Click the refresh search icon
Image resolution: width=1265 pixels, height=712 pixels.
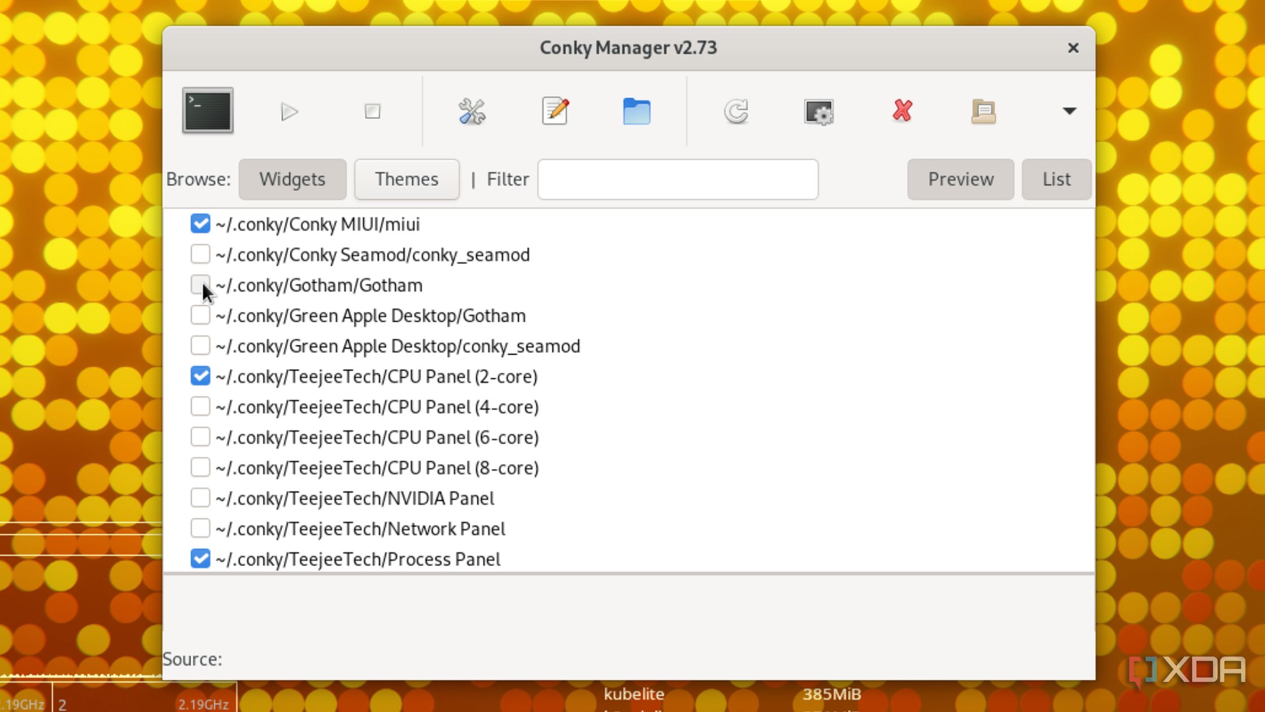click(x=736, y=111)
